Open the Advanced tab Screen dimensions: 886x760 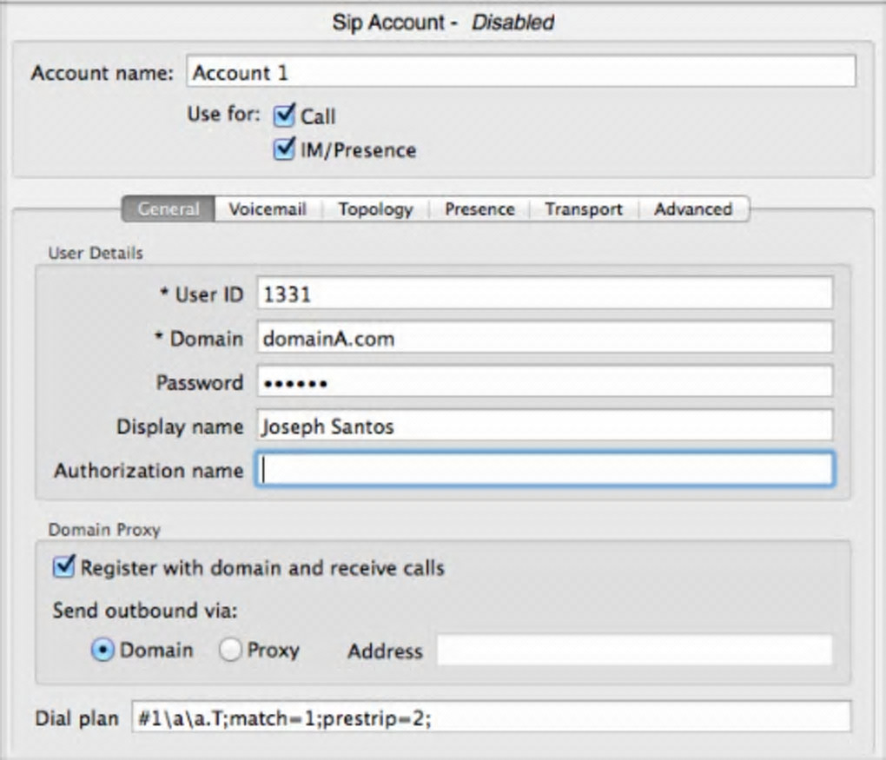(x=693, y=209)
